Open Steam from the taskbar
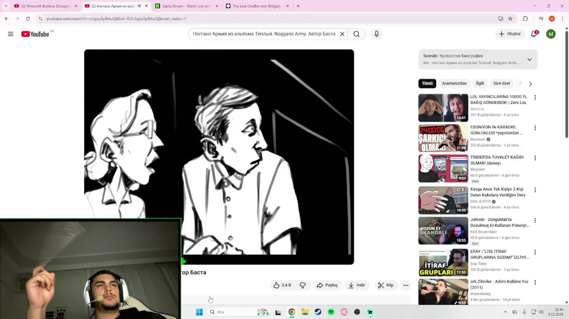This screenshot has height=319, width=569. 318,312
